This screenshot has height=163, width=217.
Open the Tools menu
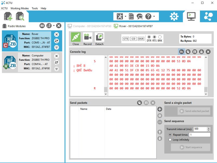click(35, 8)
